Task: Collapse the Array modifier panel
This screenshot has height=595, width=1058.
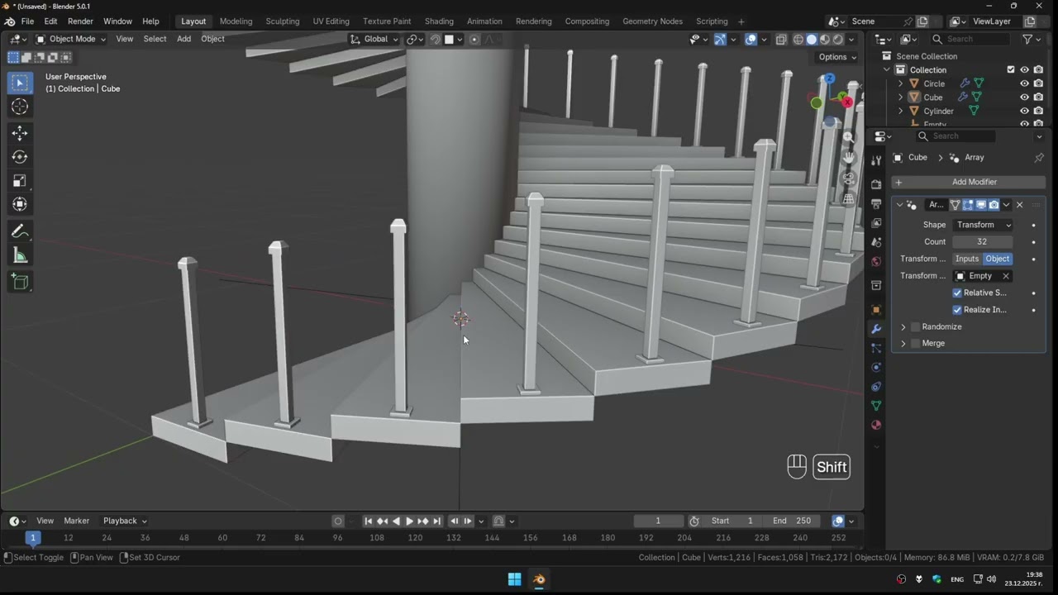Action: point(899,205)
